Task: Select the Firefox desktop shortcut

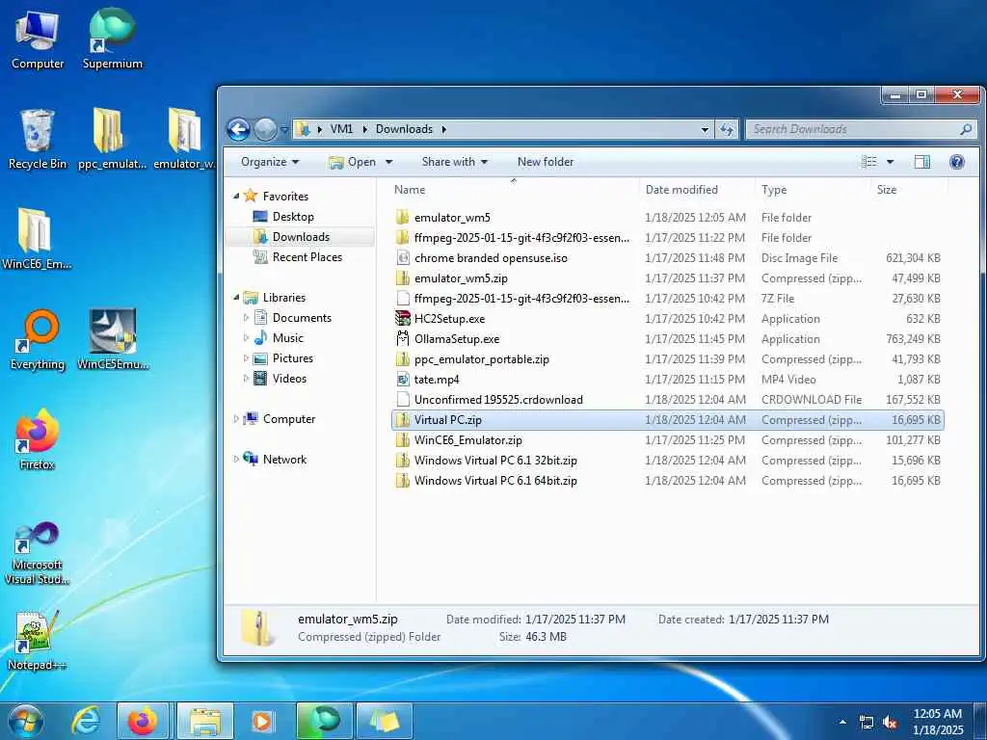Action: [37, 439]
